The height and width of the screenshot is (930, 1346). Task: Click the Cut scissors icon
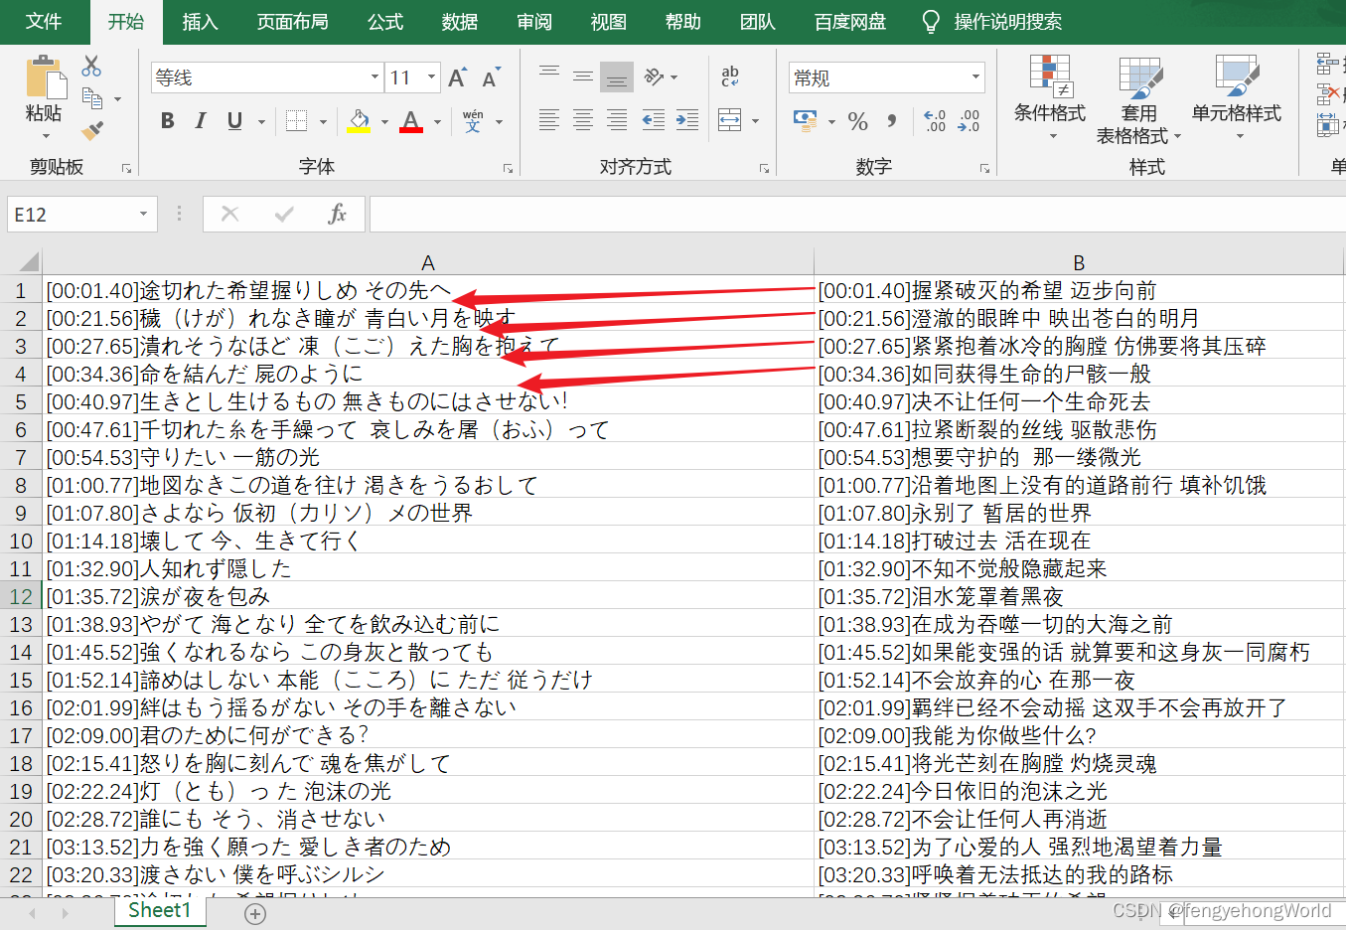pos(91,67)
